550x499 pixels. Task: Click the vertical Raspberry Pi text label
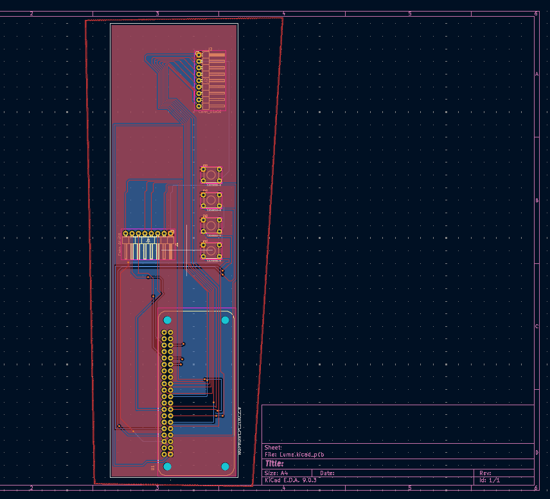pos(240,431)
